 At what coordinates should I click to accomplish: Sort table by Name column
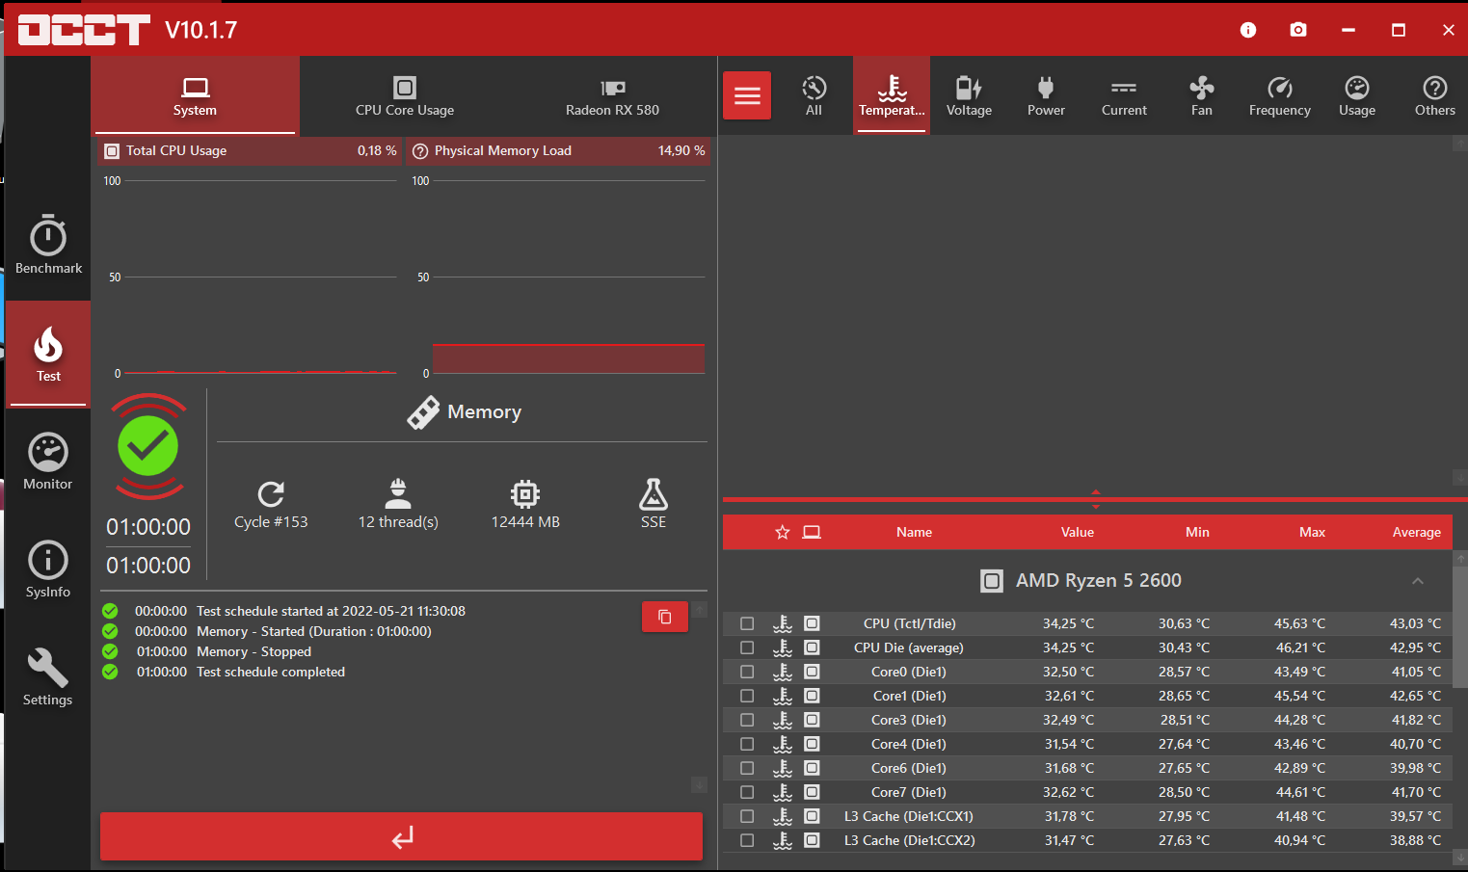914,532
